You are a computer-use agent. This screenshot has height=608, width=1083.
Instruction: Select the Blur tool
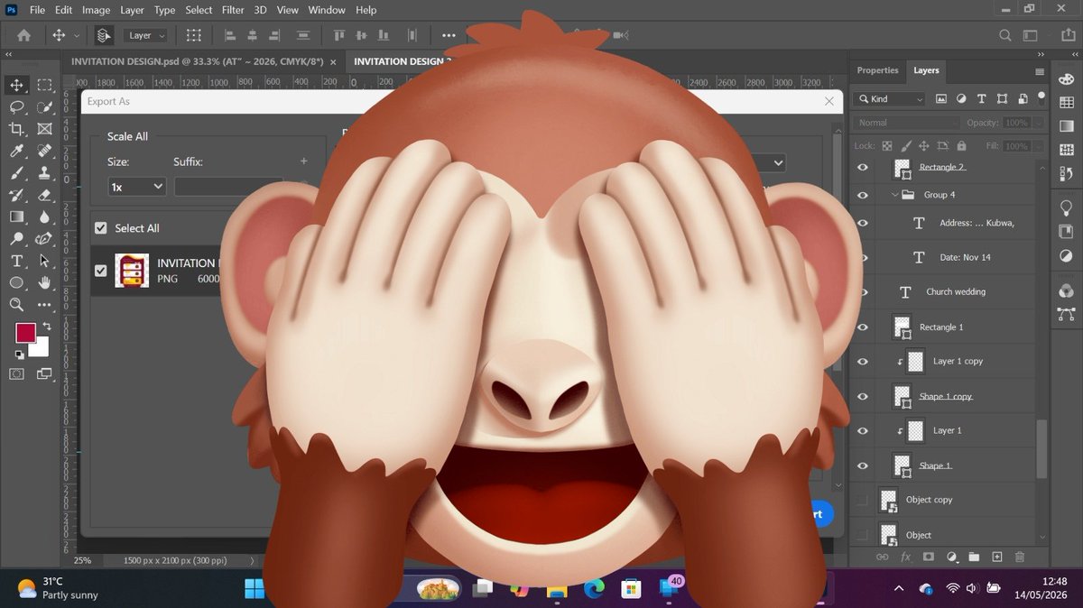(44, 216)
